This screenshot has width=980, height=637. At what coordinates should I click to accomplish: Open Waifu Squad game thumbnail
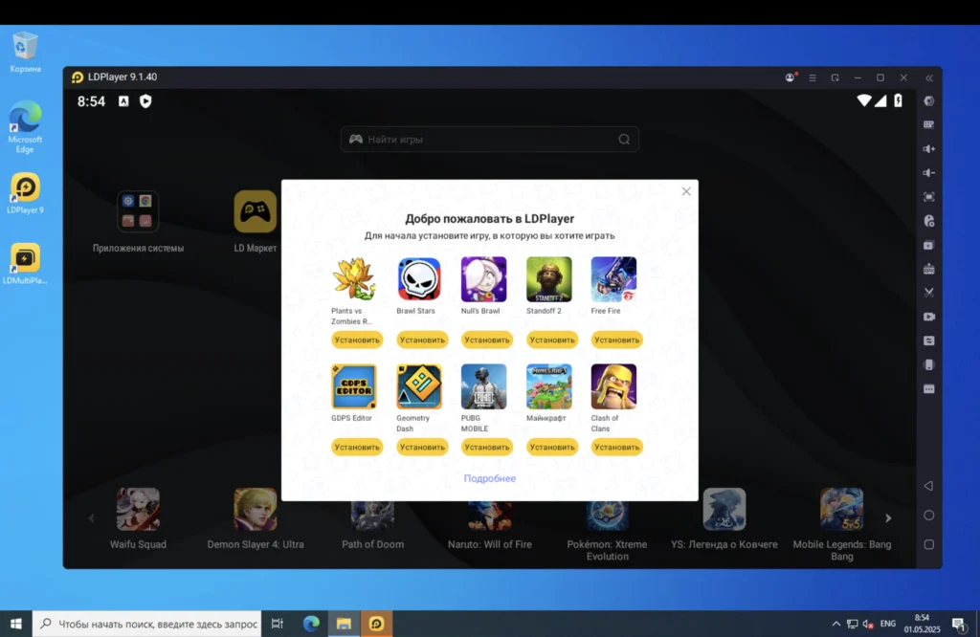point(138,510)
